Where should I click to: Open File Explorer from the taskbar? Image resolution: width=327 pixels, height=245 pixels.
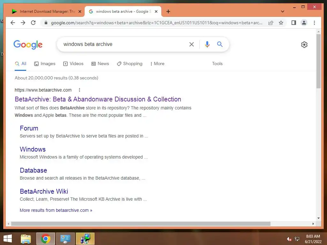[26, 239]
